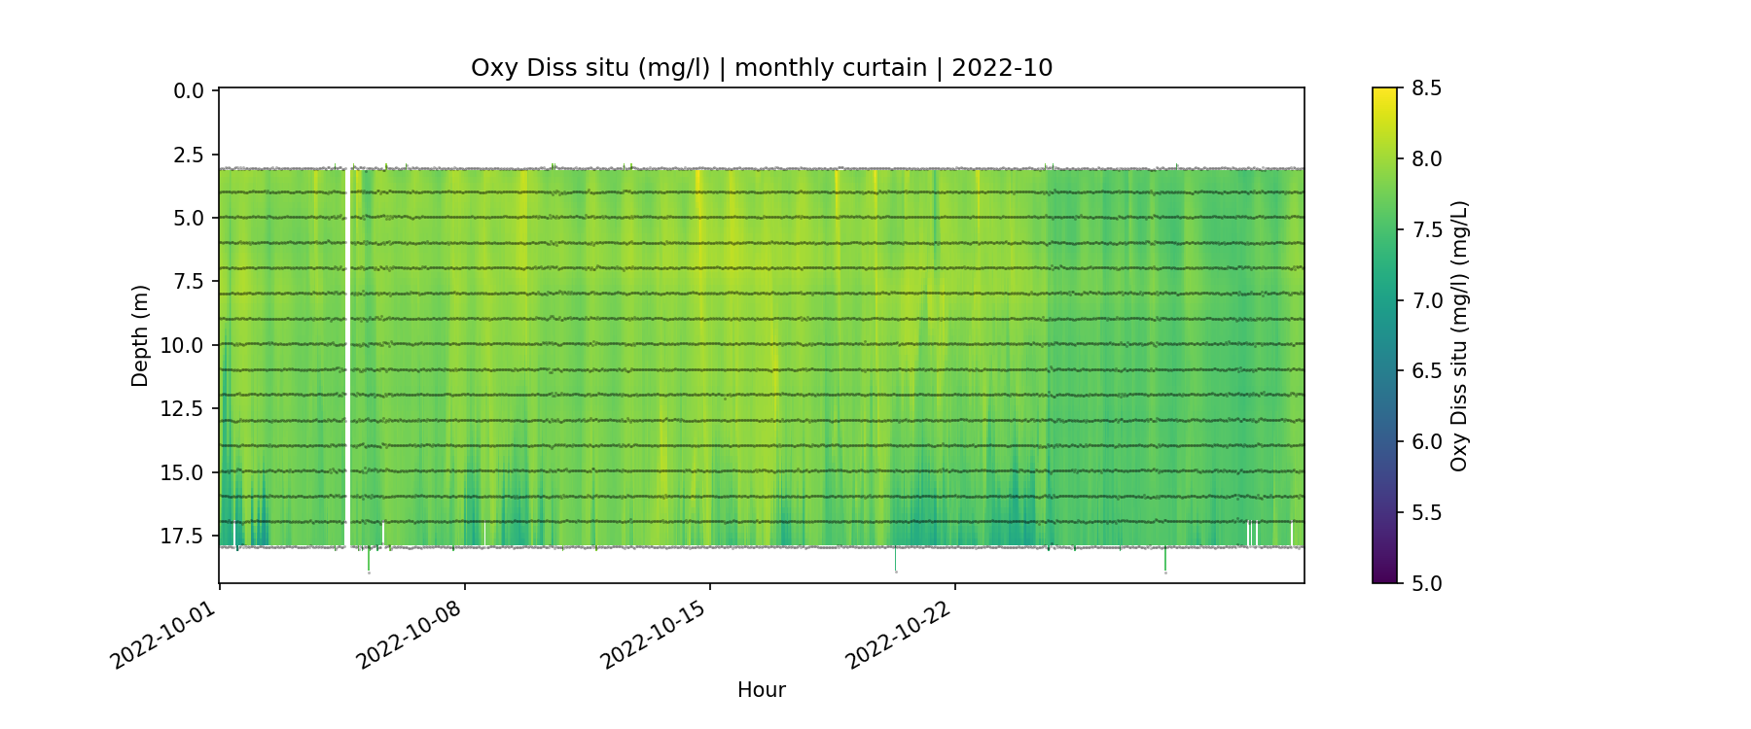The image size is (1751, 729).
Task: Click the 10.0 depth tick label
Action: (x=183, y=346)
